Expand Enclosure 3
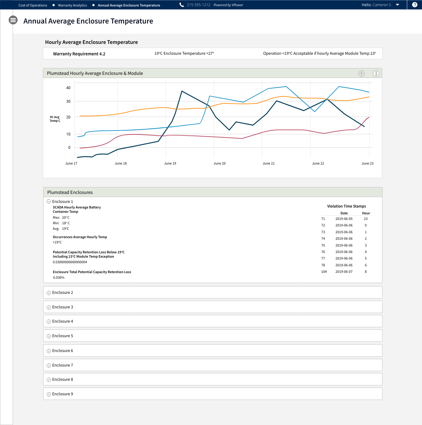422x425 pixels. [49, 307]
